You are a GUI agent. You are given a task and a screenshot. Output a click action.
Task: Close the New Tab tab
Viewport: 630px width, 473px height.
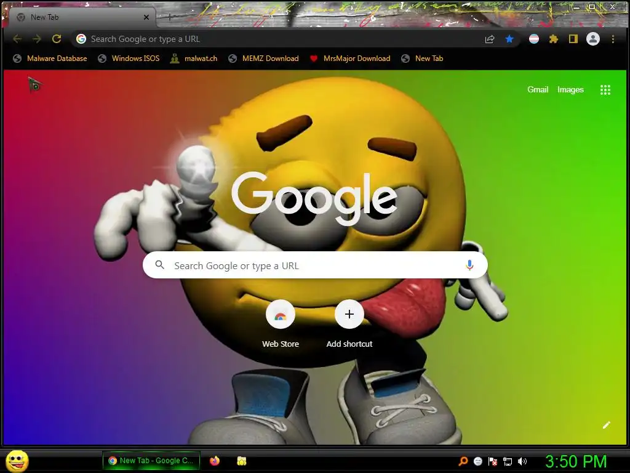pyautogui.click(x=146, y=17)
